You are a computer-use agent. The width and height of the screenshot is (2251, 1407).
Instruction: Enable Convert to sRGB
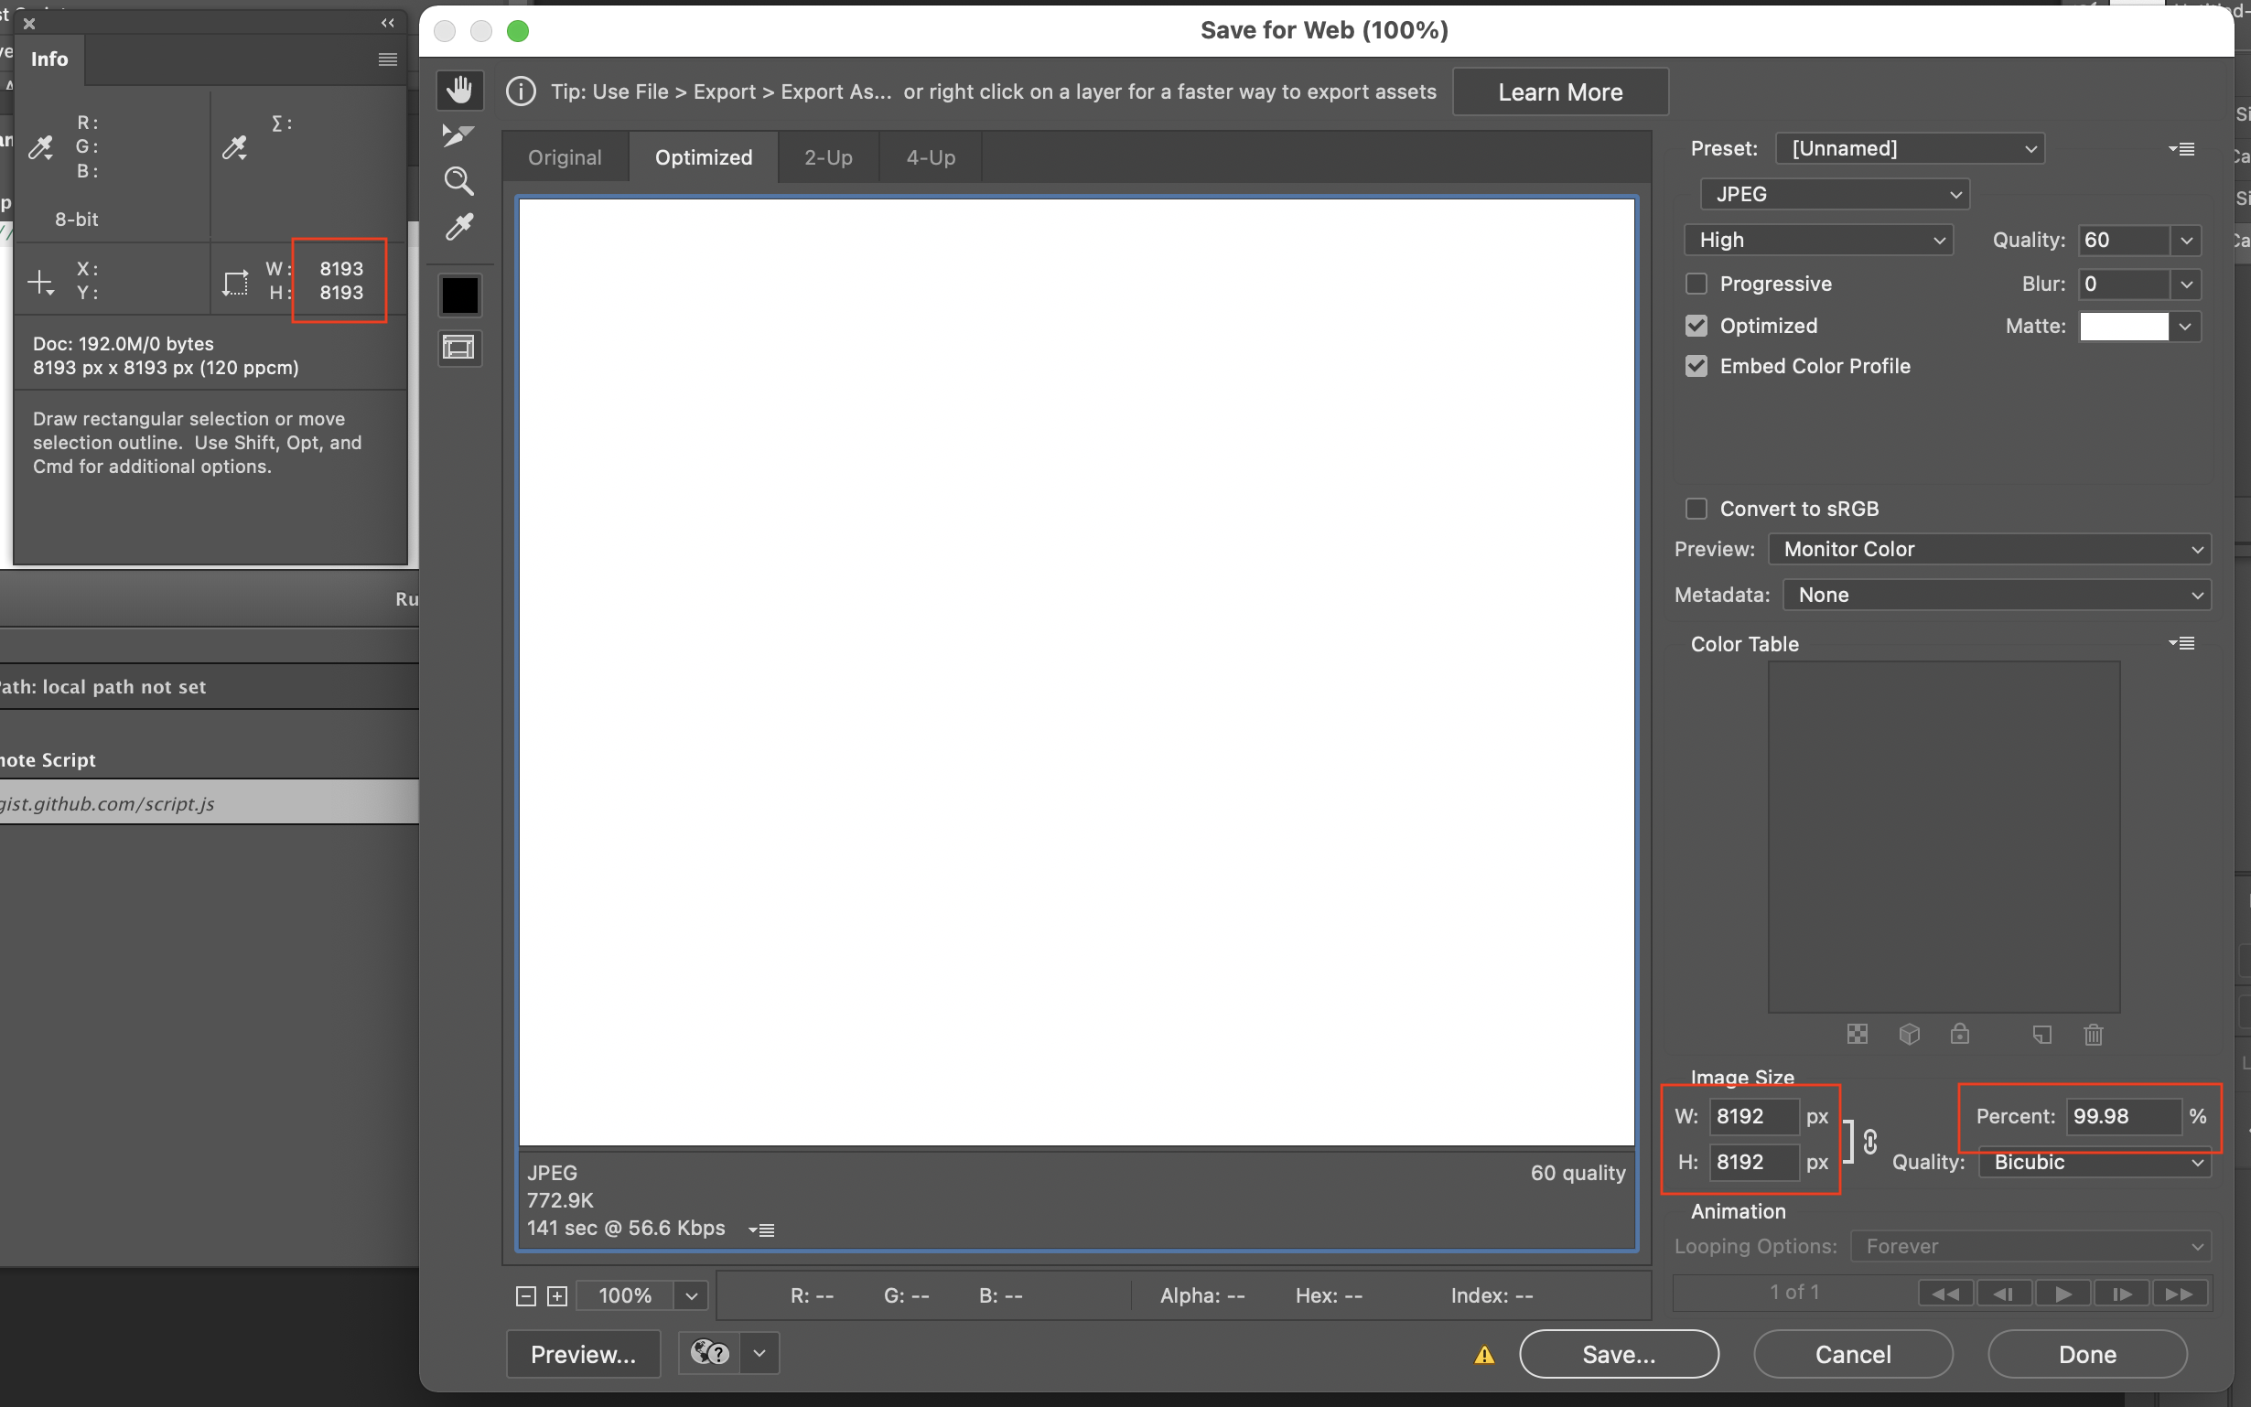click(x=1696, y=508)
